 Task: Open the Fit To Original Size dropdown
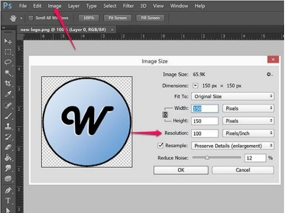tap(233, 96)
